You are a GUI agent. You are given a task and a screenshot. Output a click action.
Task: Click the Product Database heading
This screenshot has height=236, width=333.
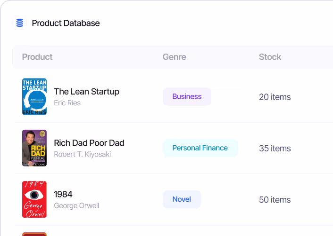click(66, 23)
